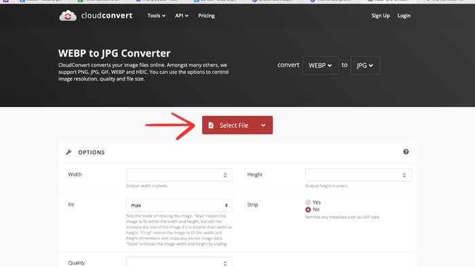Click the file icon on Select File button
475x267 pixels.
point(211,125)
